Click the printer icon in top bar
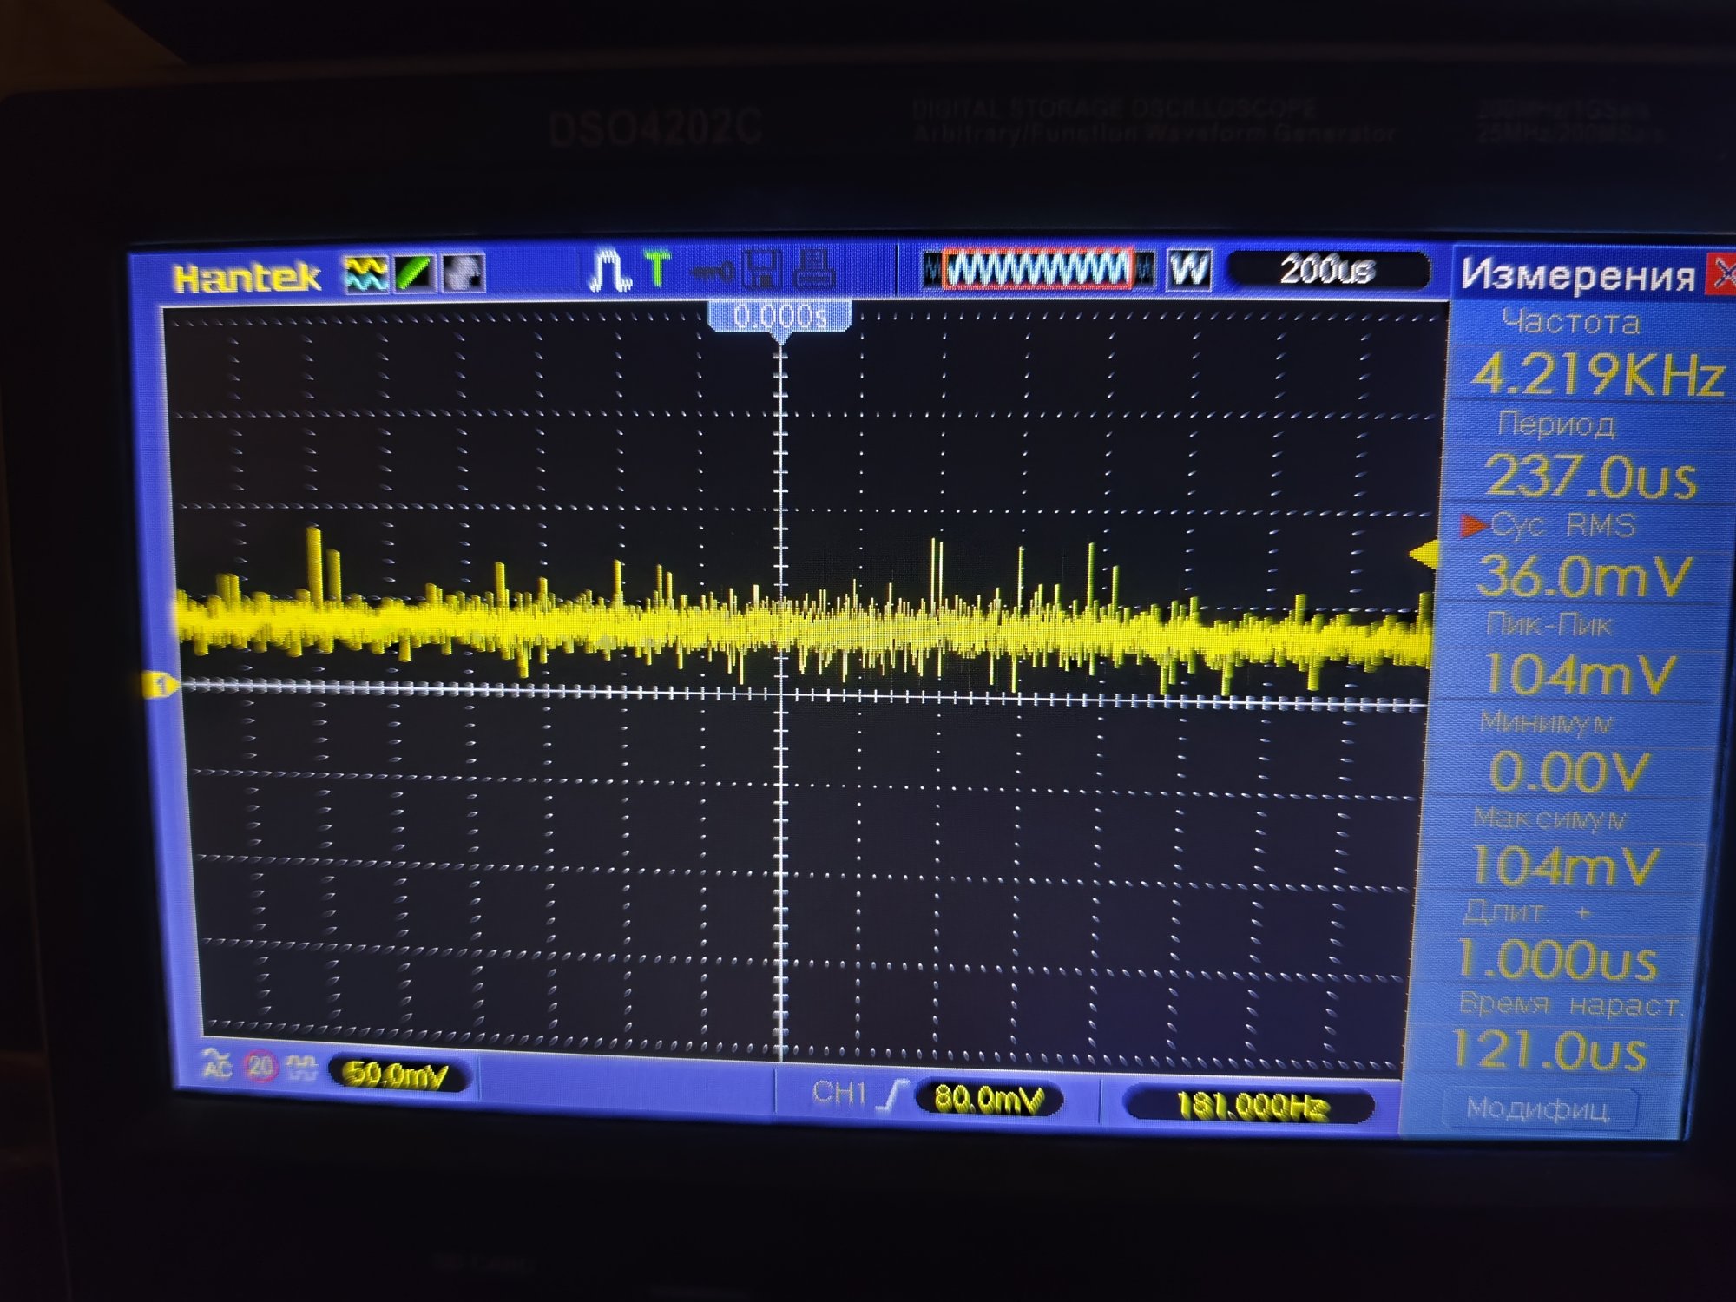1736x1302 pixels. pos(814,269)
